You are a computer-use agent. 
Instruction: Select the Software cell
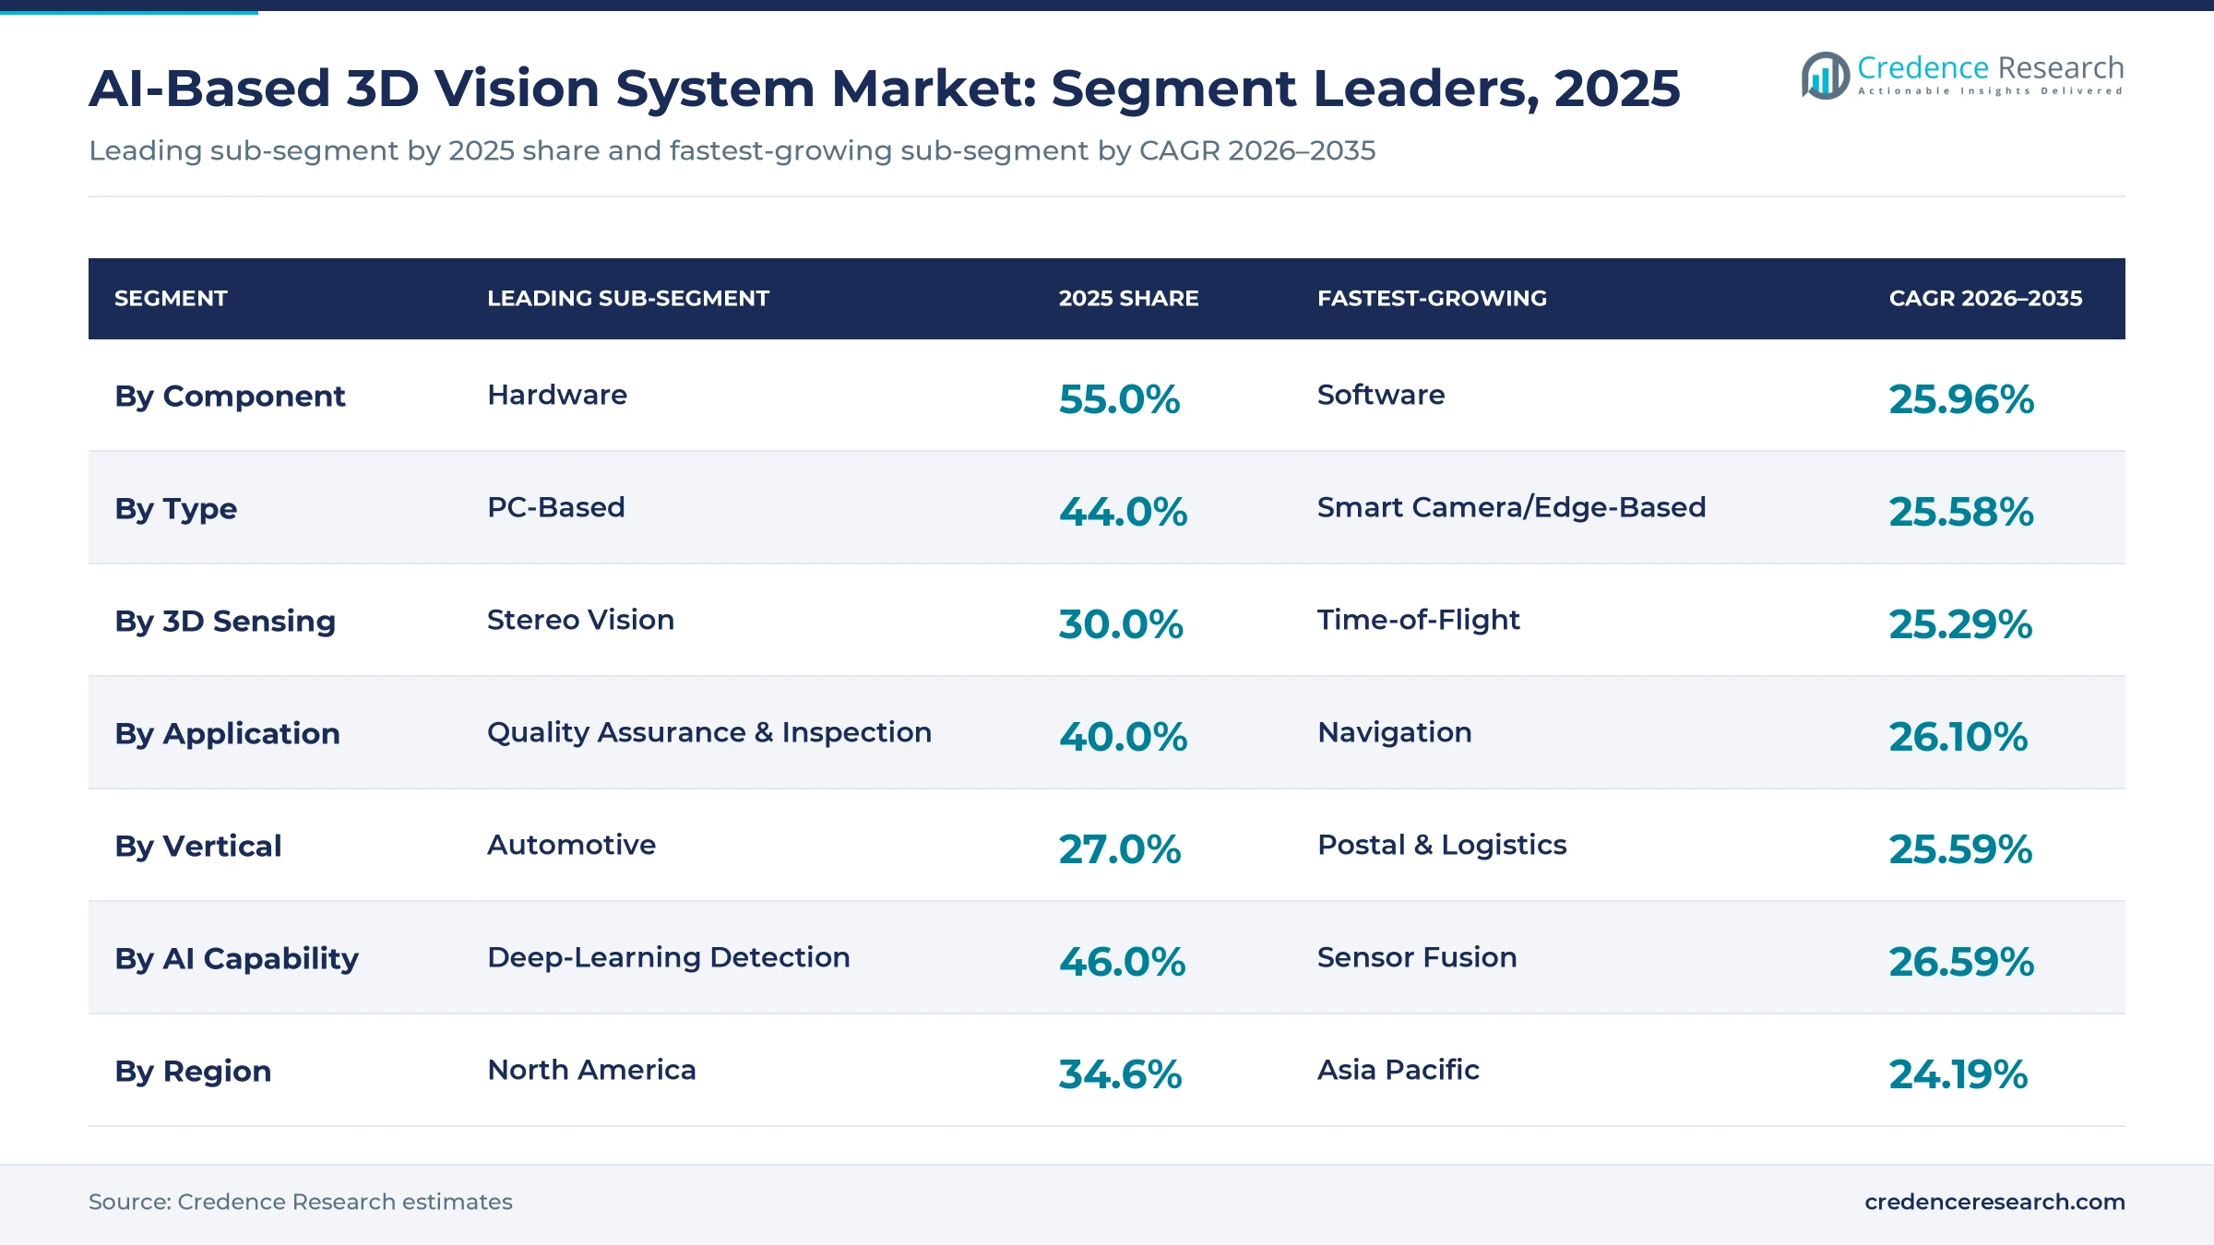pyautogui.click(x=1381, y=395)
